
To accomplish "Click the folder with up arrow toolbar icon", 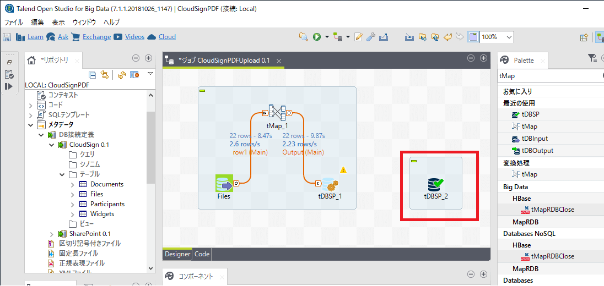I will (435, 37).
